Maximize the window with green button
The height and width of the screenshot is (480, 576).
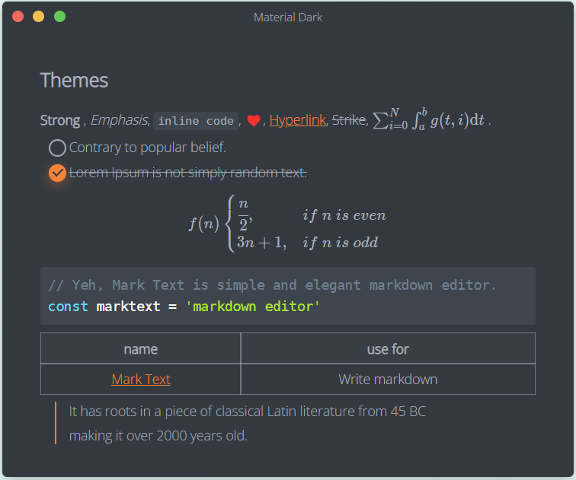60,17
